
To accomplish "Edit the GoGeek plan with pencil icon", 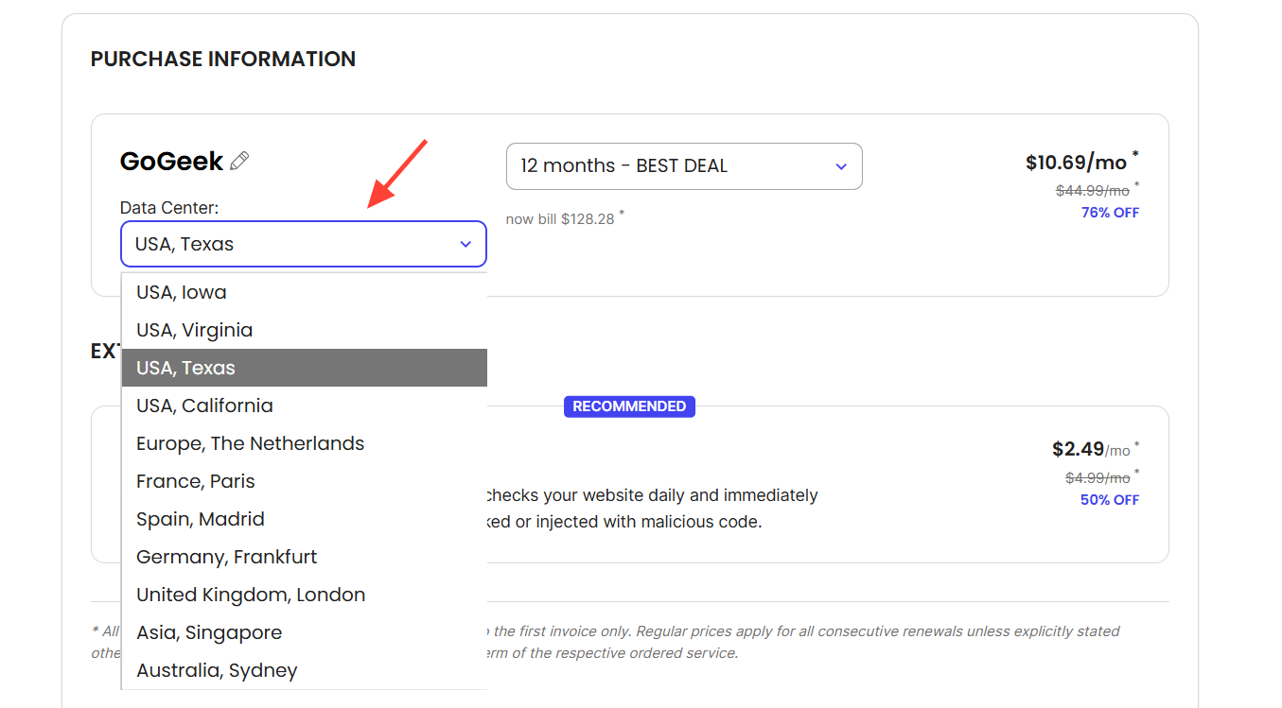I will coord(239,162).
